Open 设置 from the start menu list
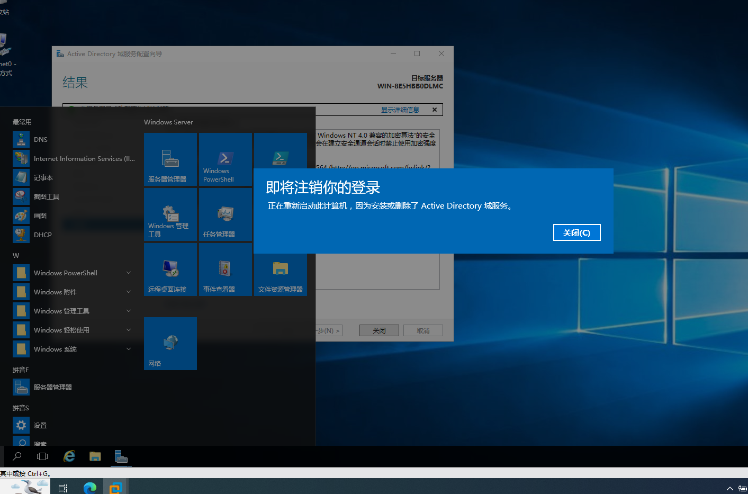The height and width of the screenshot is (494, 748). 74,426
